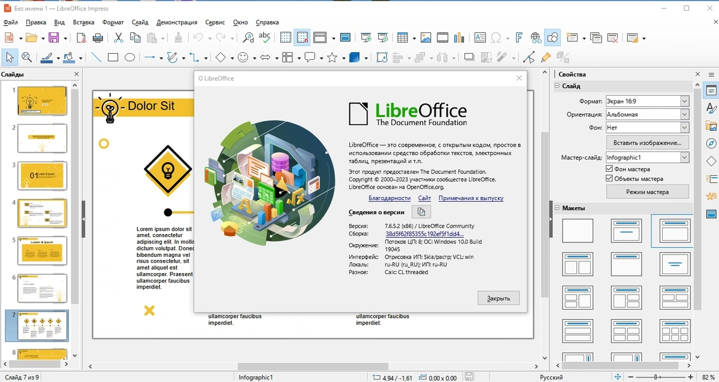Viewport: 719px width, 382px height.
Task: Click the Русский language status bar field
Action: [x=551, y=377]
